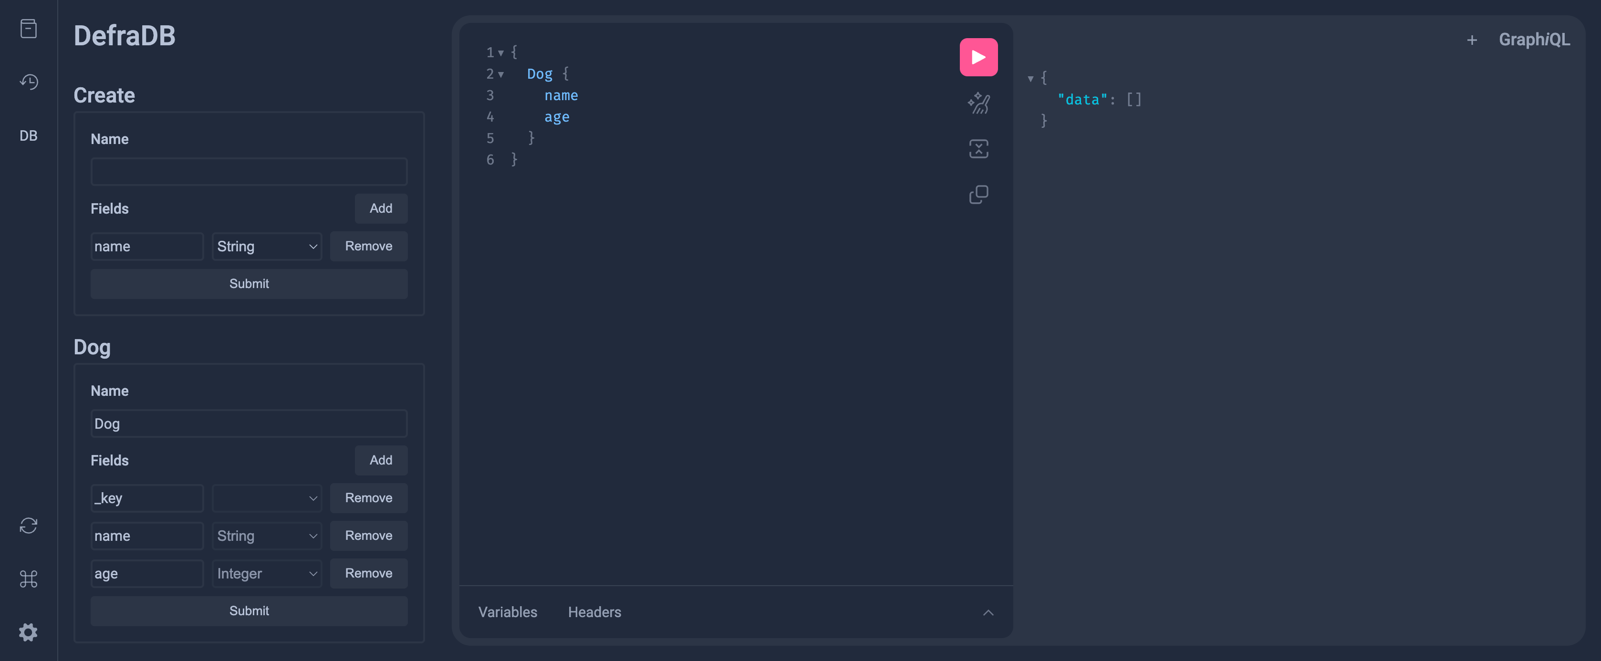Remove the age field from Dog
The width and height of the screenshot is (1601, 661).
point(369,574)
